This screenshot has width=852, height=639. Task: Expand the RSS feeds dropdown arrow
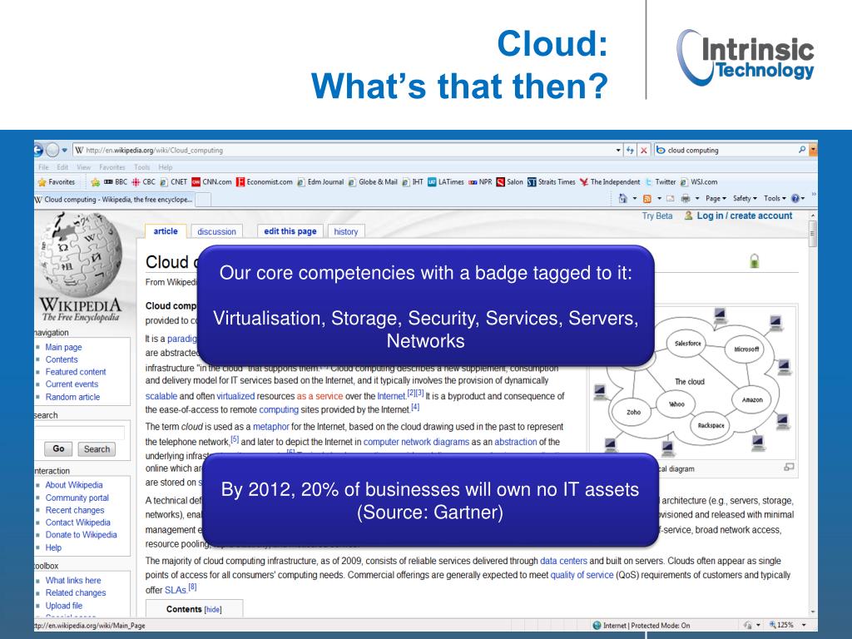[x=659, y=199]
